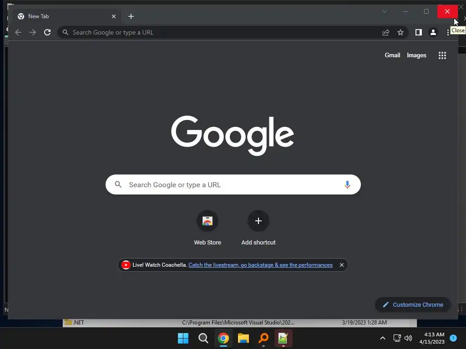Open the Coachella livestream link
The height and width of the screenshot is (349, 466).
[x=260, y=265]
